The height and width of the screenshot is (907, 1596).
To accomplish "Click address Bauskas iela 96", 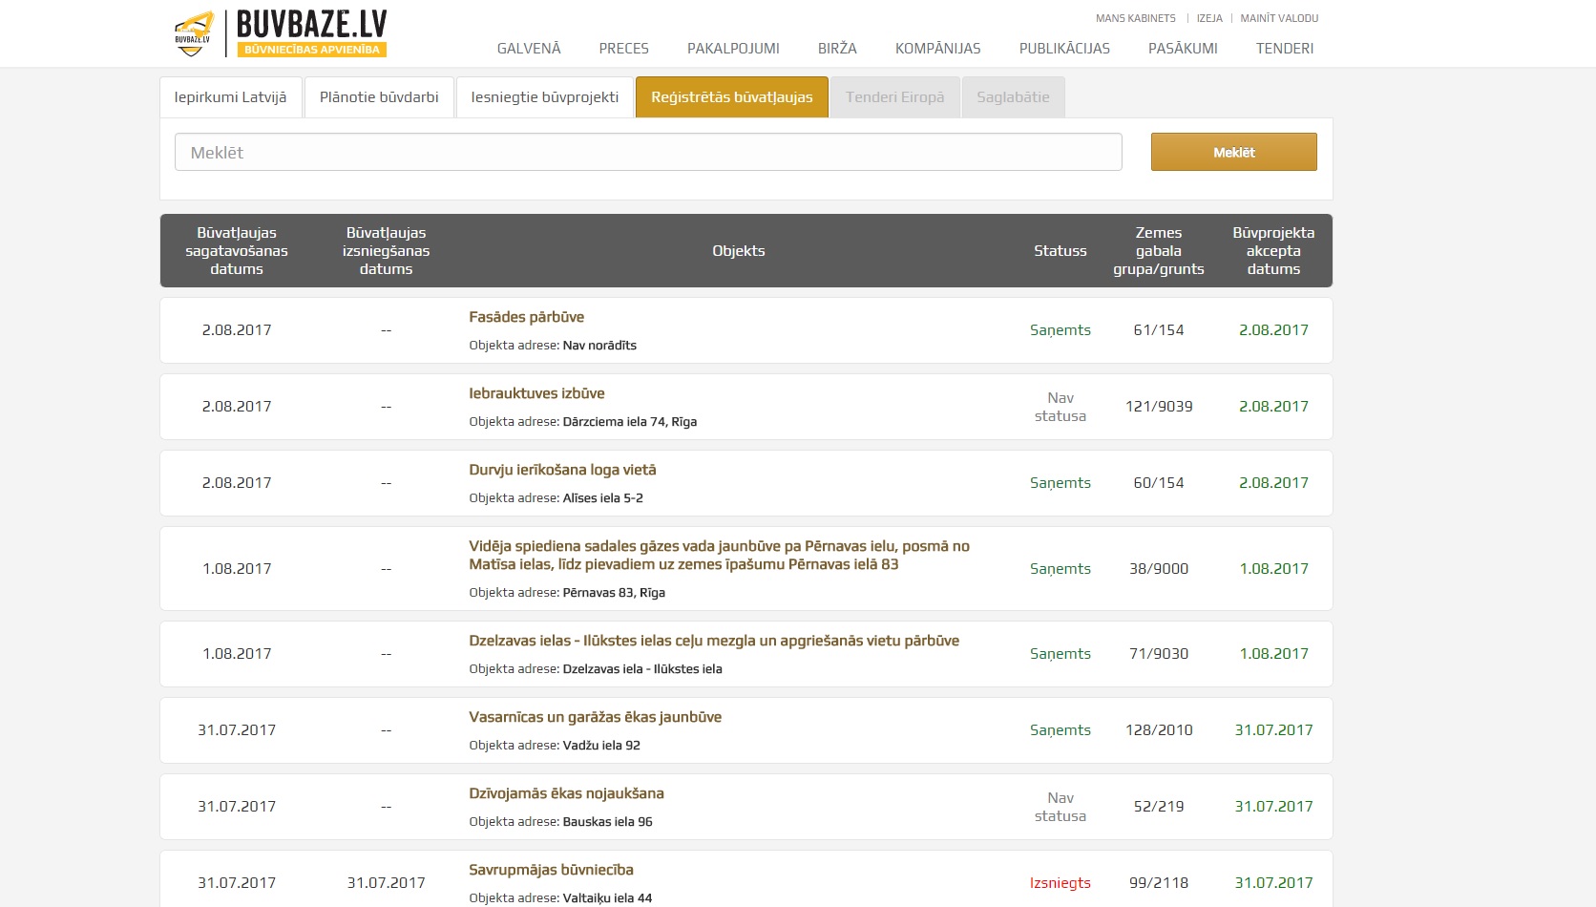I will (608, 822).
